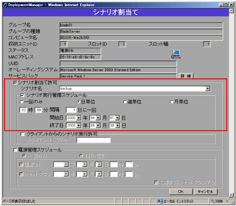Uncheck シナリオ実行管理スケジュール checkbox
Screen dimensions: 236x206
click(22, 95)
